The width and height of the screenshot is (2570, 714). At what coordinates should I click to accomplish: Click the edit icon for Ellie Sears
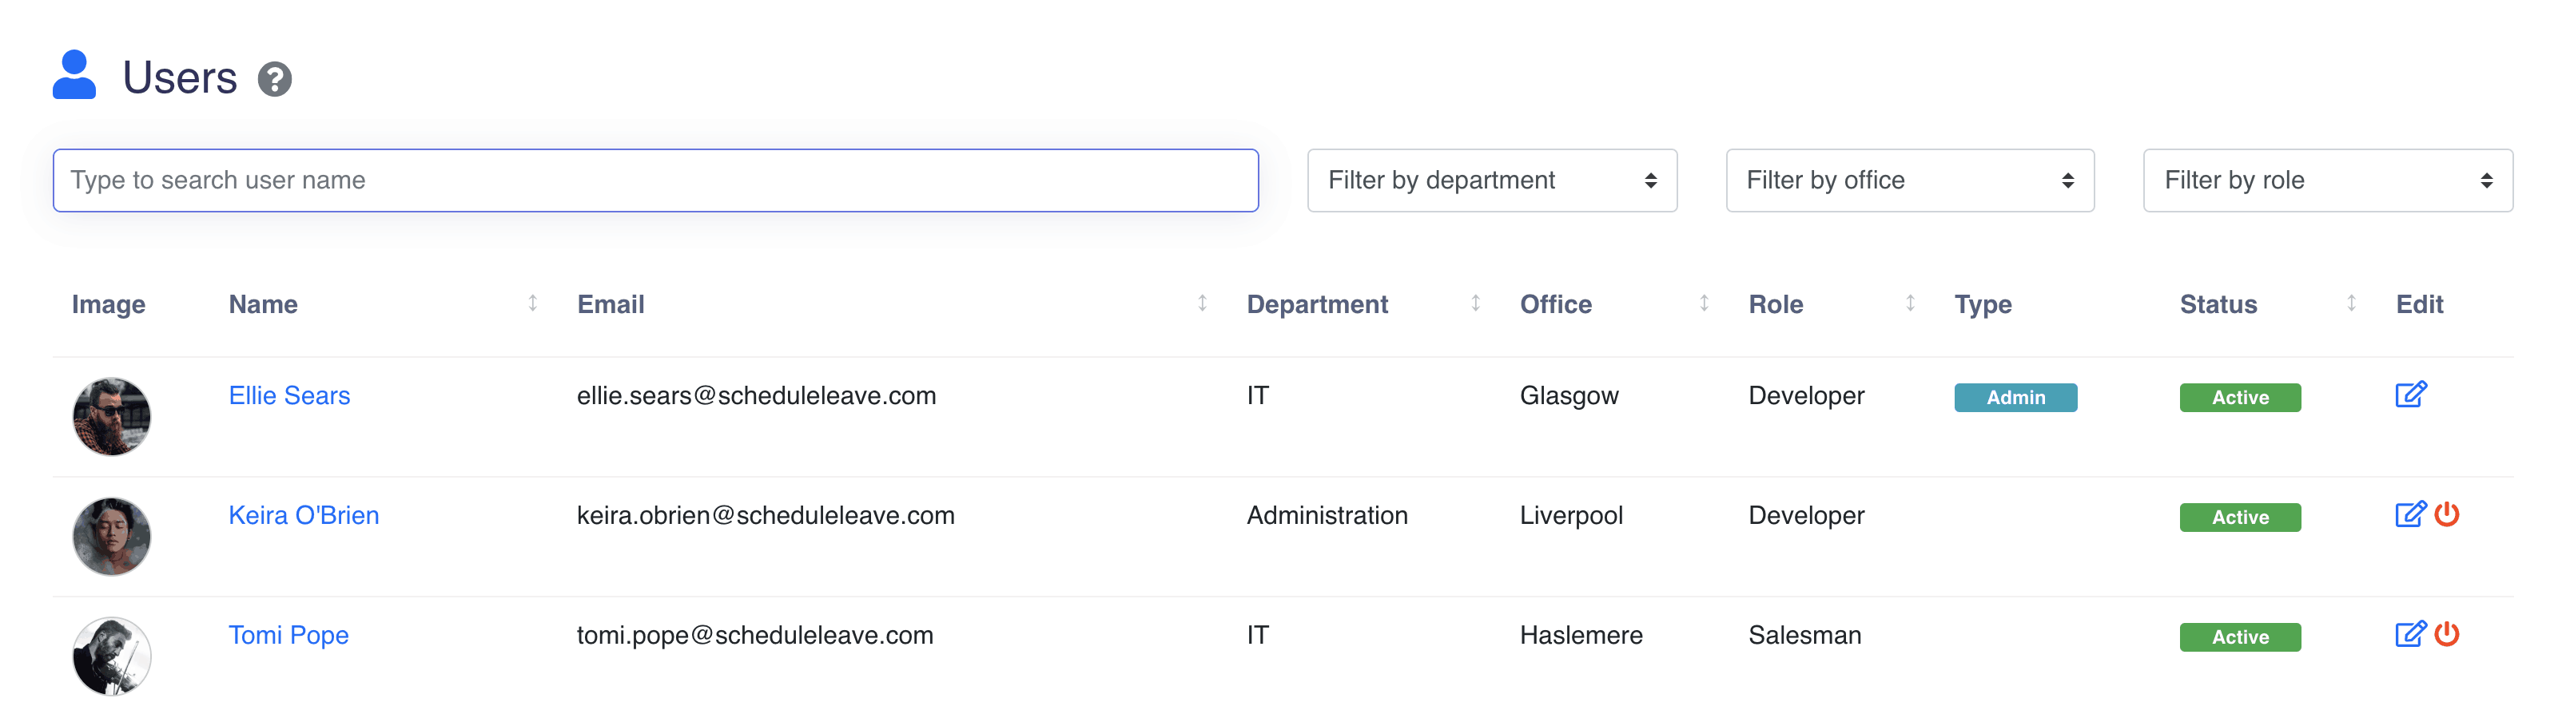pyautogui.click(x=2409, y=395)
